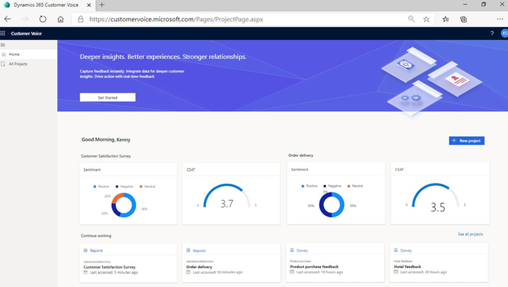
Task: Open the help question mark icon
Action: tap(492, 33)
